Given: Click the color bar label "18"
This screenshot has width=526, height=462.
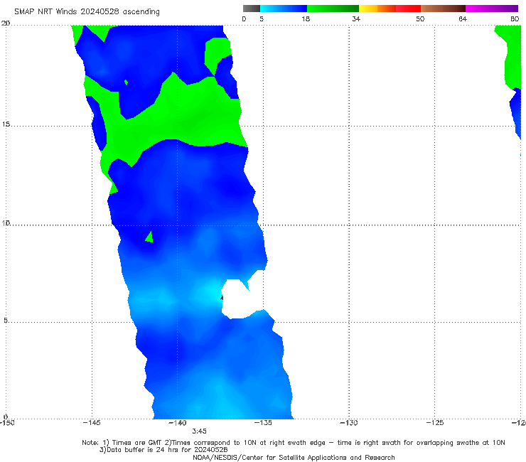Looking at the screenshot, I should (306, 19).
